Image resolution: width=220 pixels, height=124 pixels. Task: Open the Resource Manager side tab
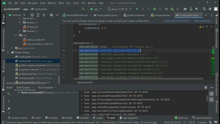[3, 40]
